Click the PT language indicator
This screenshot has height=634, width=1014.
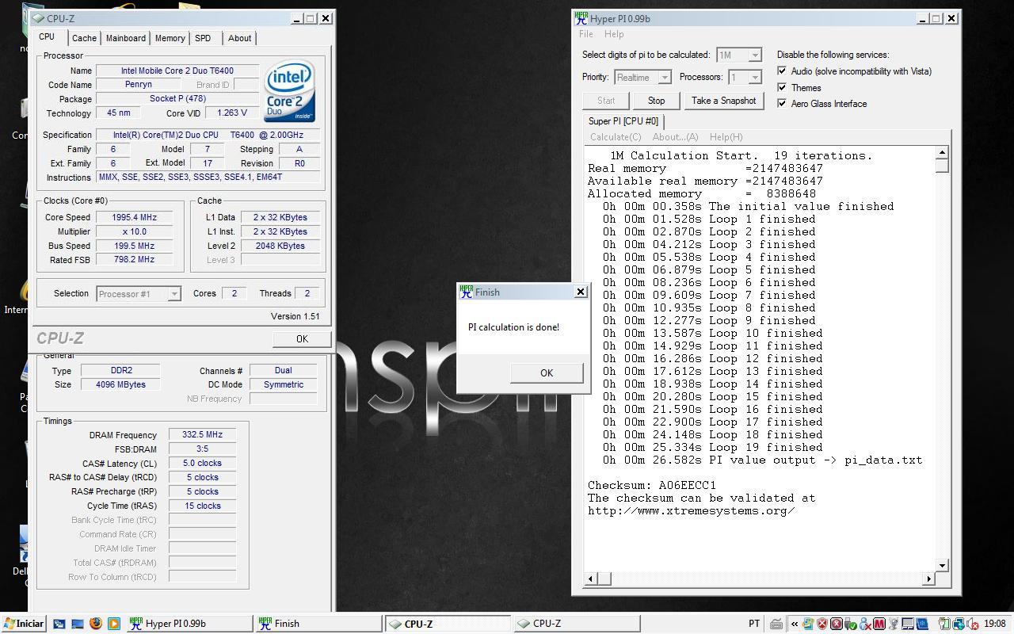click(x=754, y=624)
